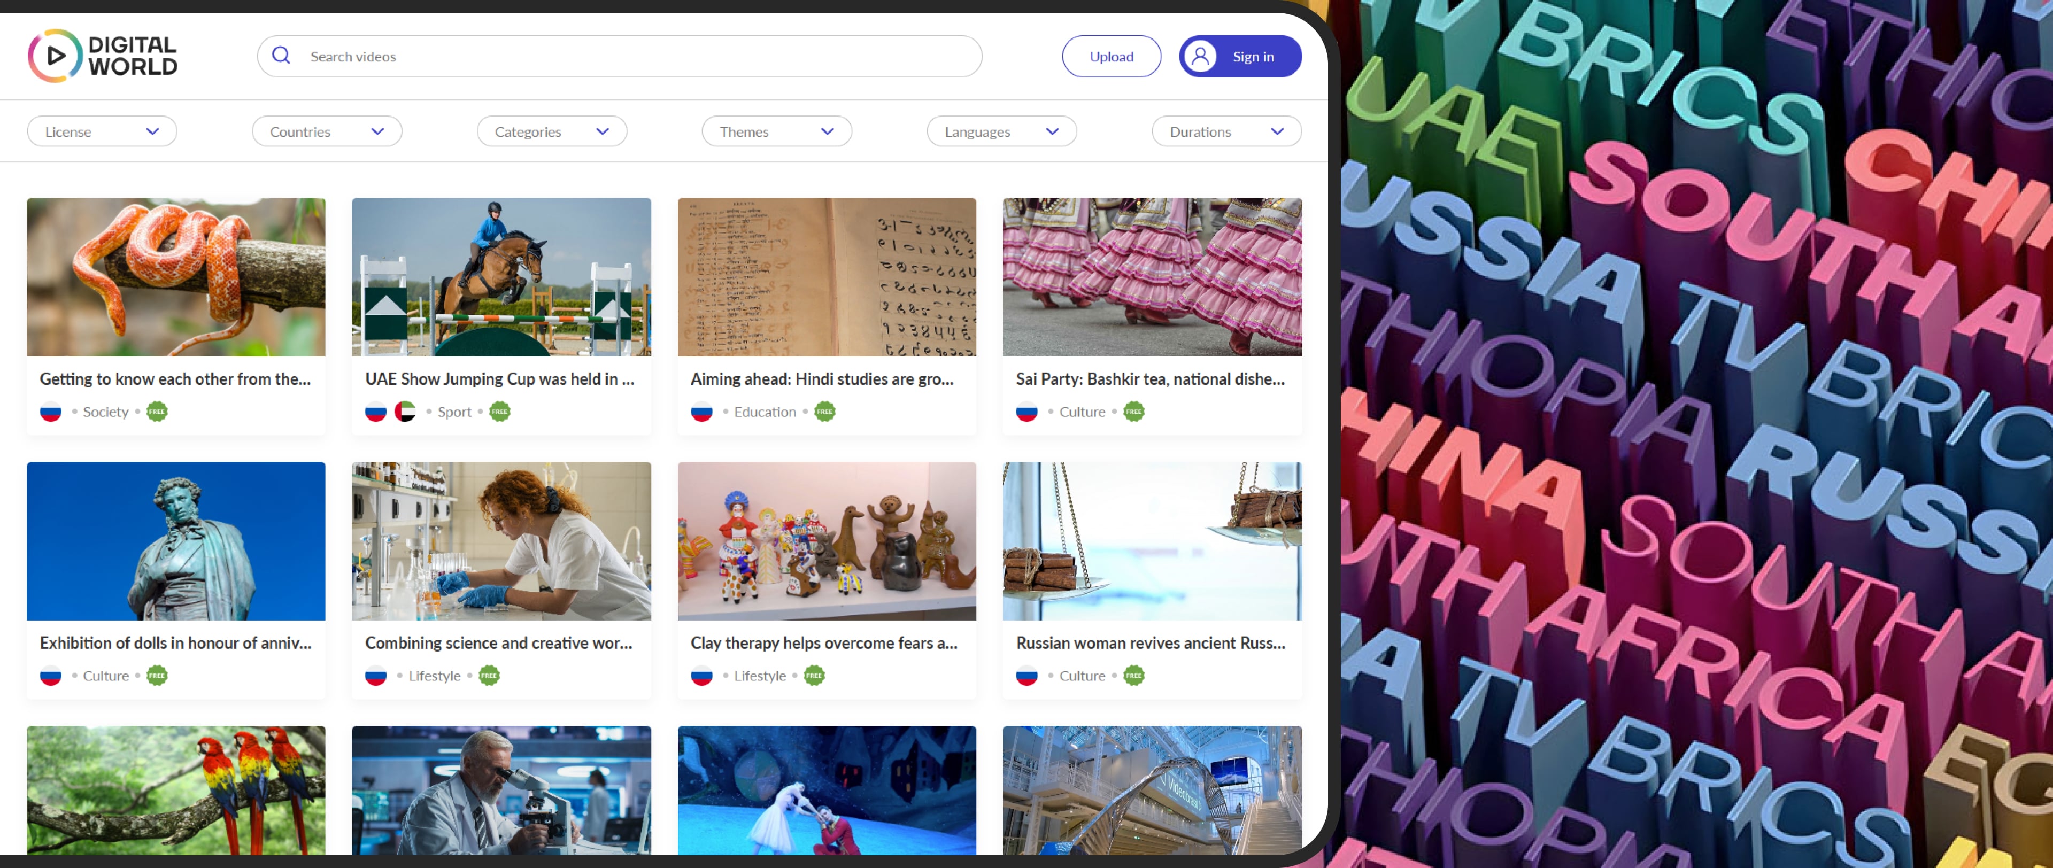Select Culture category on Russian woman card
Image resolution: width=2053 pixels, height=868 pixels.
[x=1082, y=676]
